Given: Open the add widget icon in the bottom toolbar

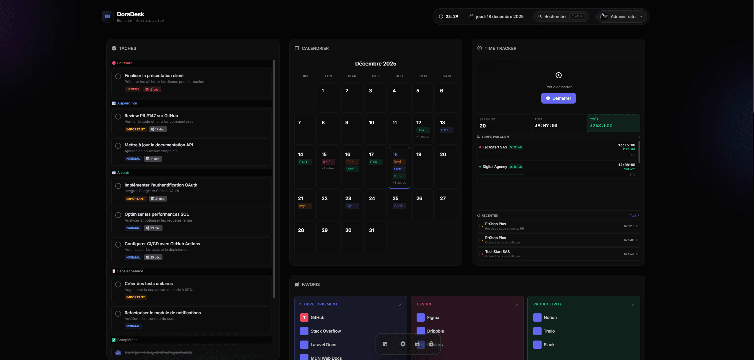Looking at the screenshot, I should click(385, 344).
